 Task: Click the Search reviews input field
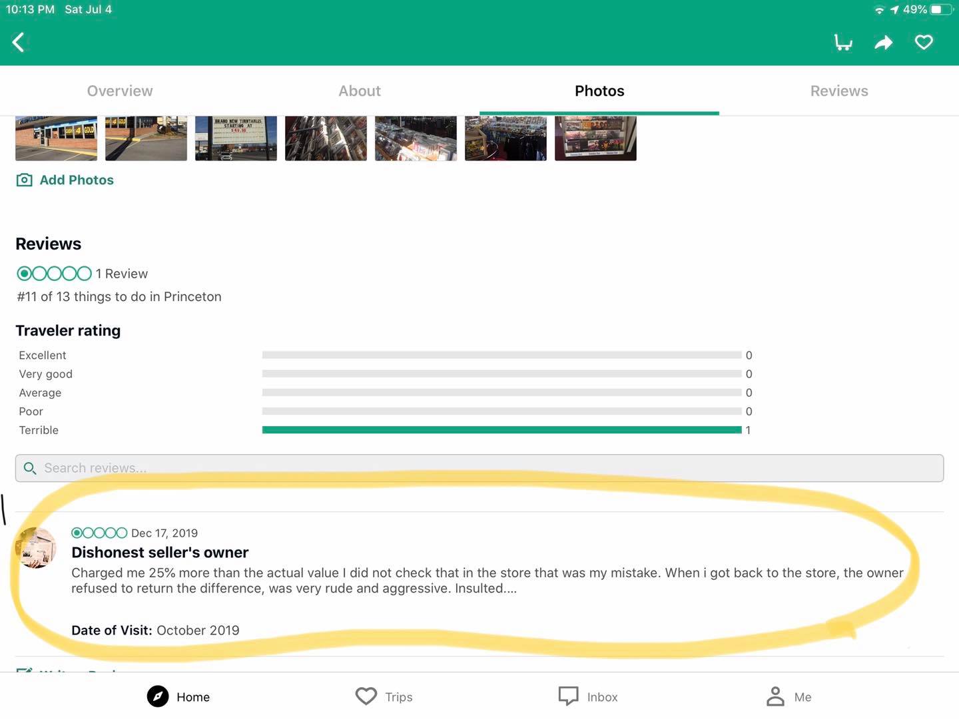(x=479, y=468)
